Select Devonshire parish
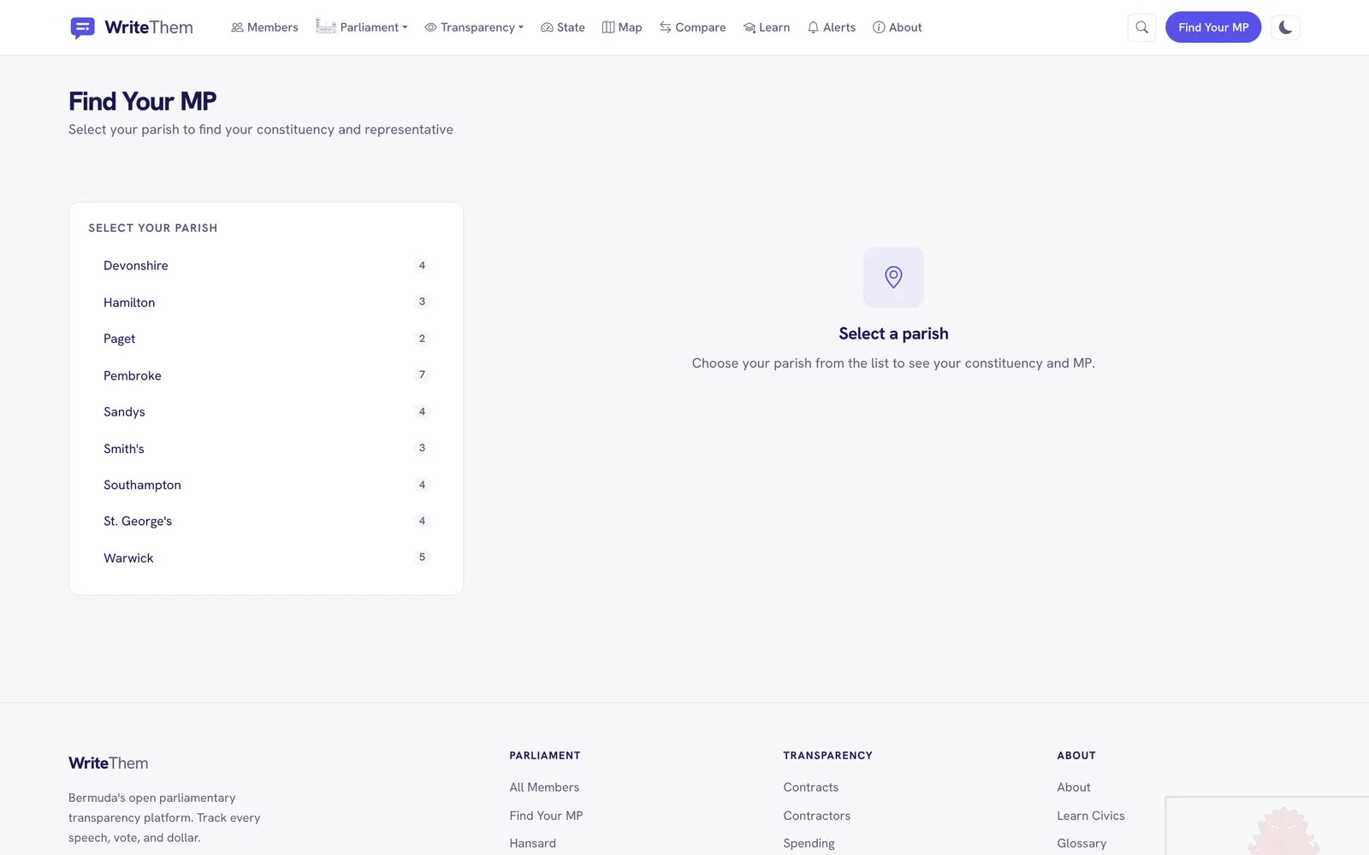The width and height of the screenshot is (1369, 855). tap(266, 266)
